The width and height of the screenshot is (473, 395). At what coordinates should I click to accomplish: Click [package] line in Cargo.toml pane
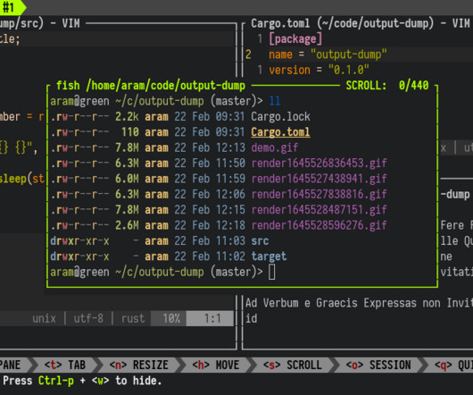(295, 39)
